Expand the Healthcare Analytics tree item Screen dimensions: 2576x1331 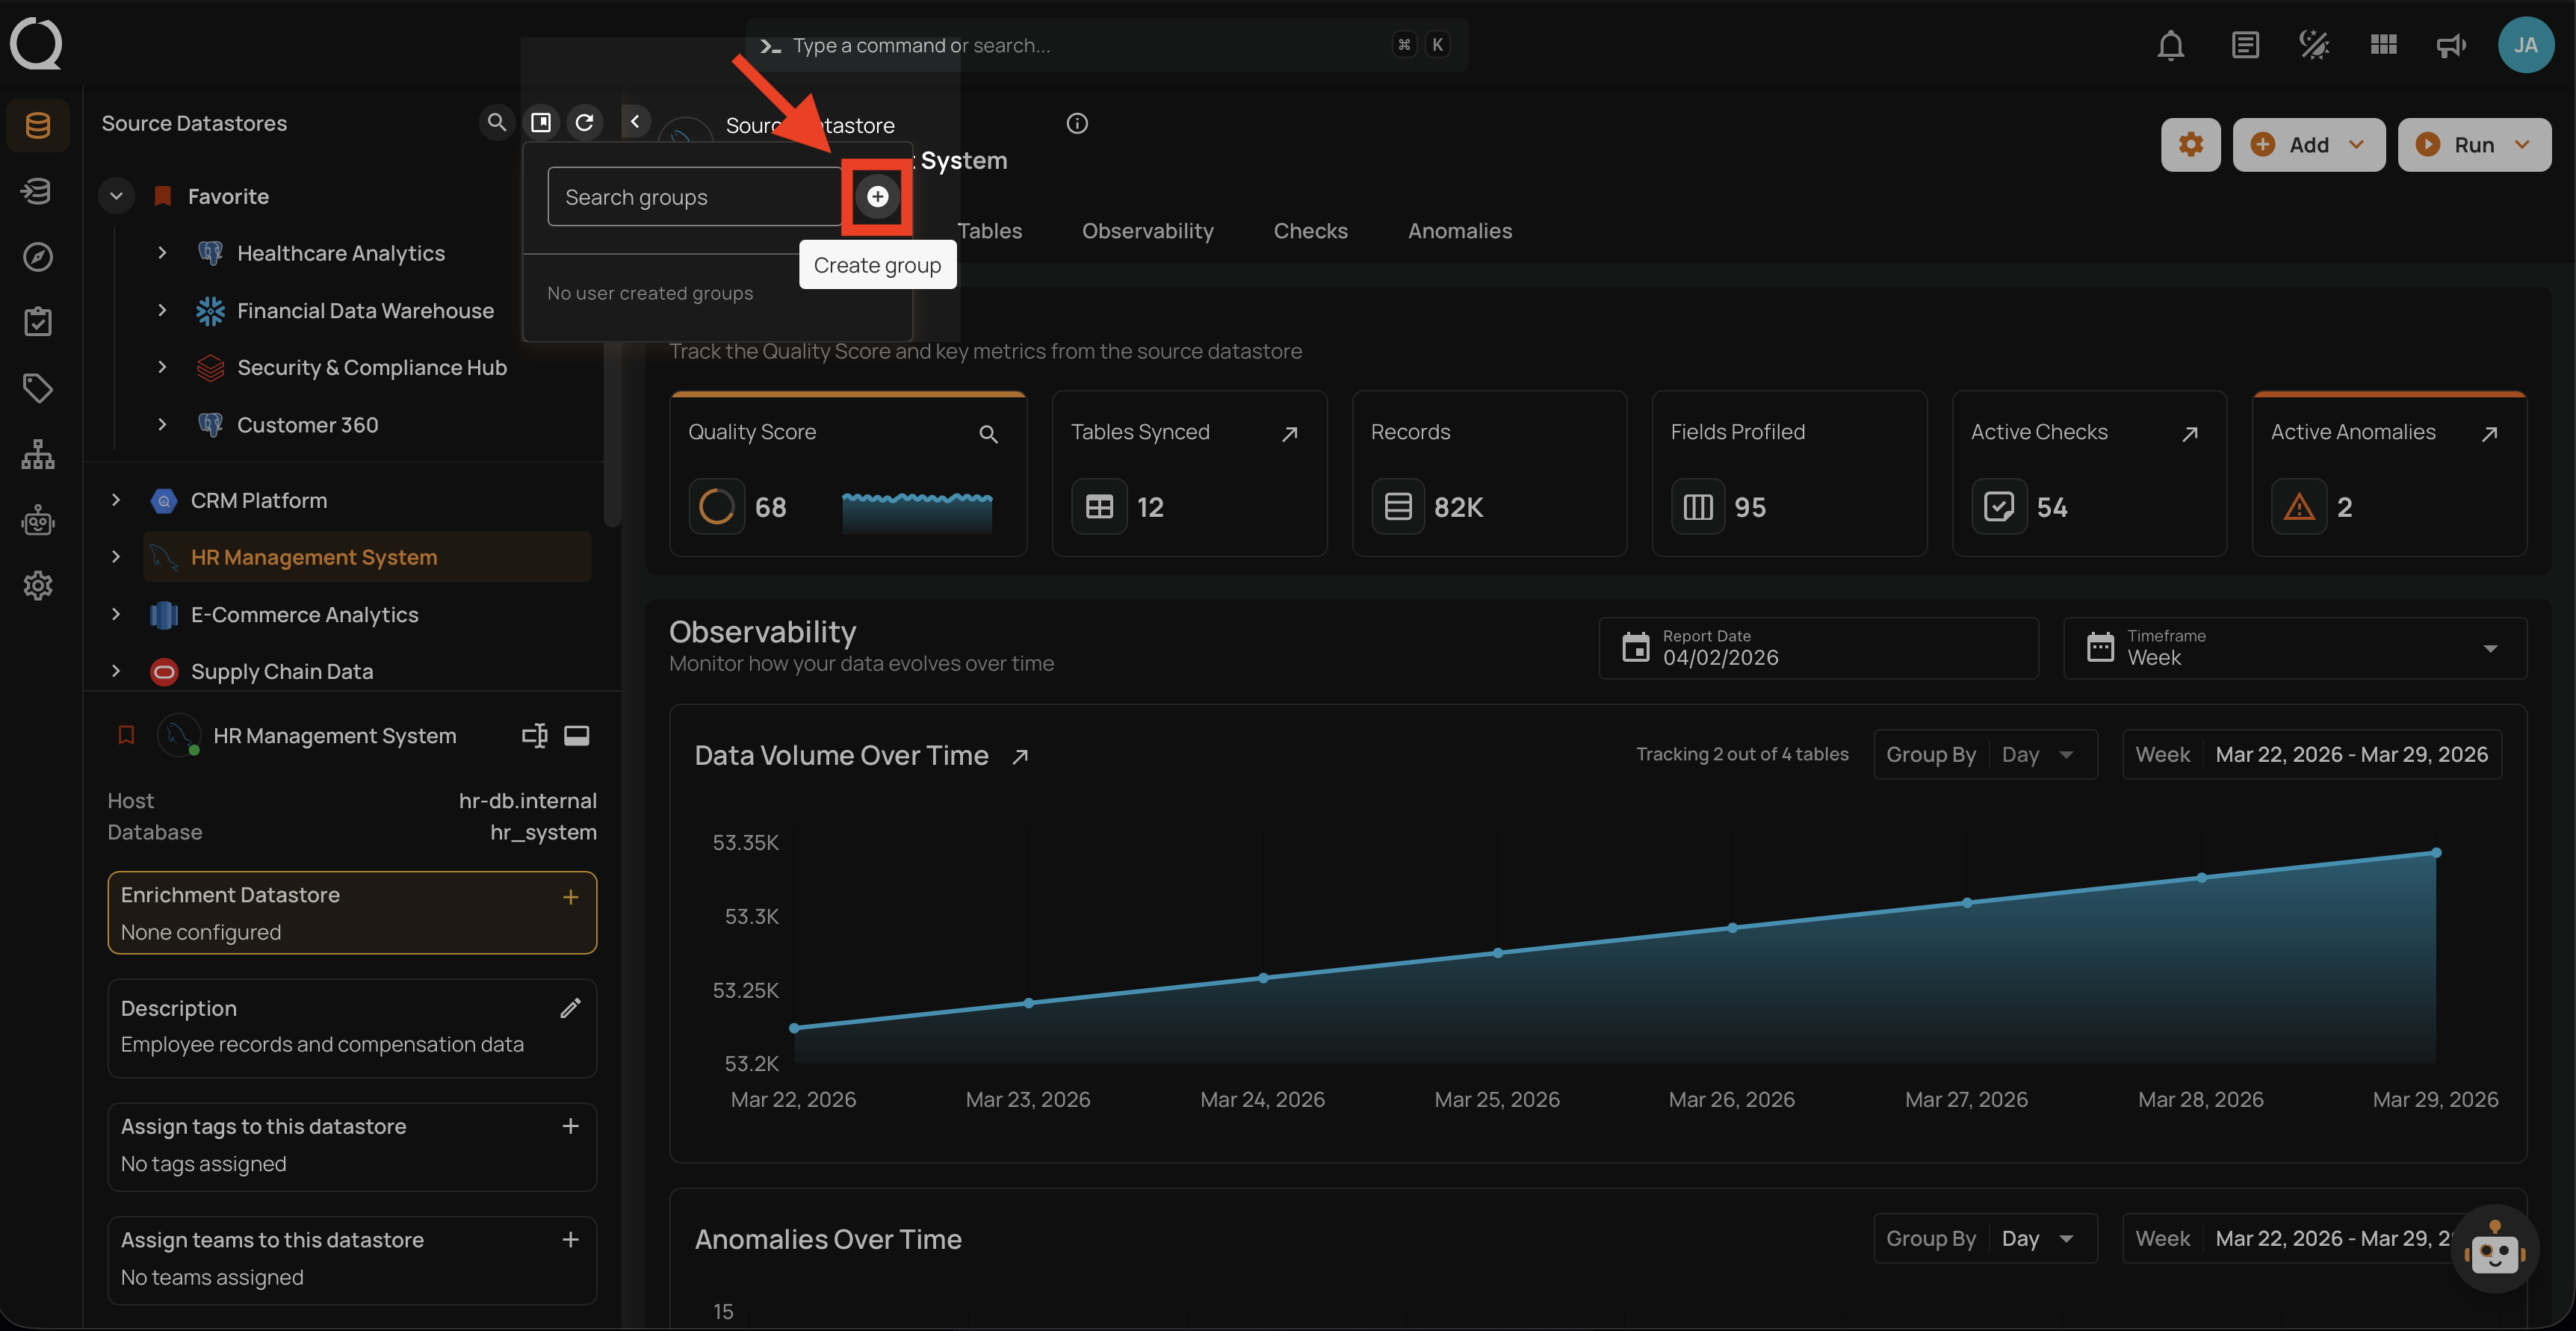pos(162,253)
